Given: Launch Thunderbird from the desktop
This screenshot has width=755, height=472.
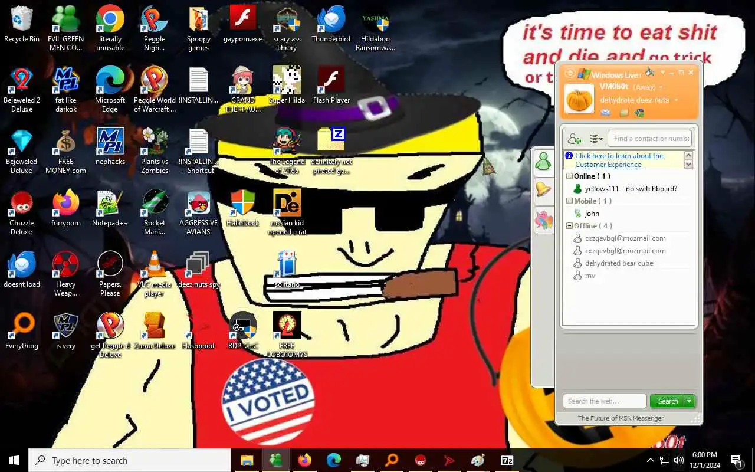Looking at the screenshot, I should 331,25.
